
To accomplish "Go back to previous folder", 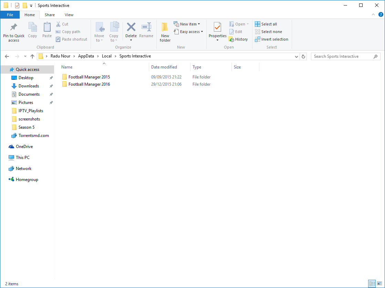I will (7, 56).
